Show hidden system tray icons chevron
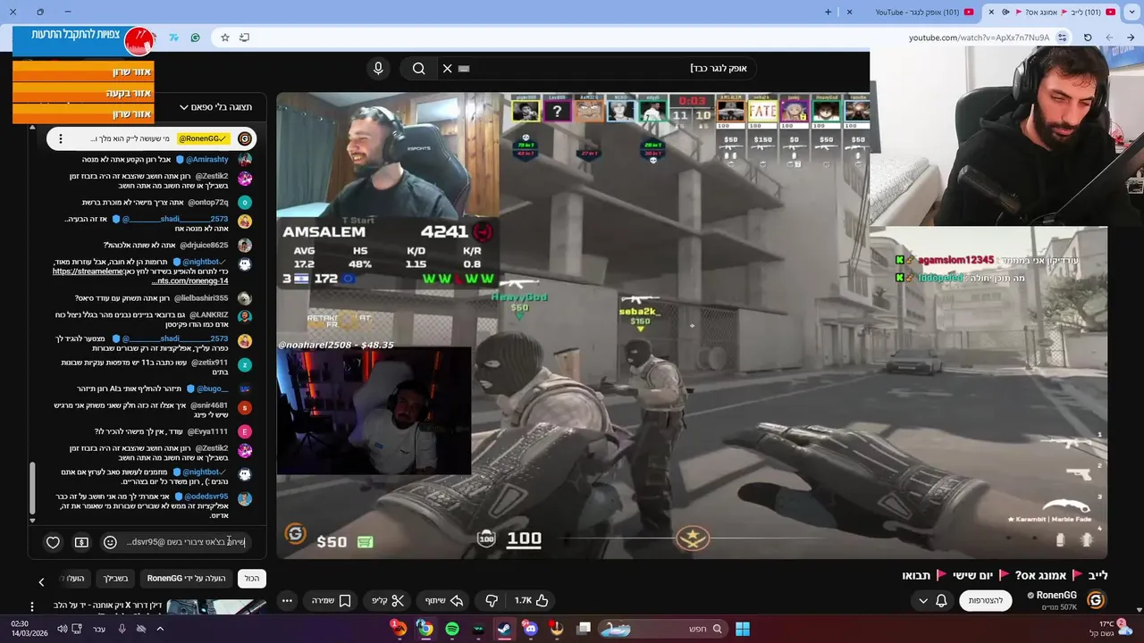The height and width of the screenshot is (643, 1144). (x=160, y=629)
